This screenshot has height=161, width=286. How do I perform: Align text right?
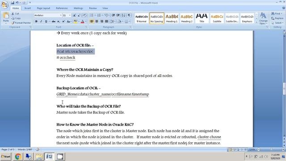pos(101,21)
